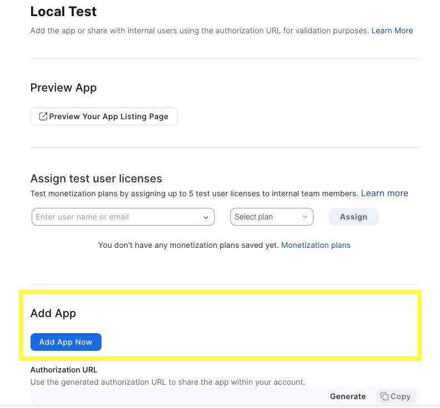Select the Assign test user licenses heading
440x408 pixels.
tap(96, 178)
